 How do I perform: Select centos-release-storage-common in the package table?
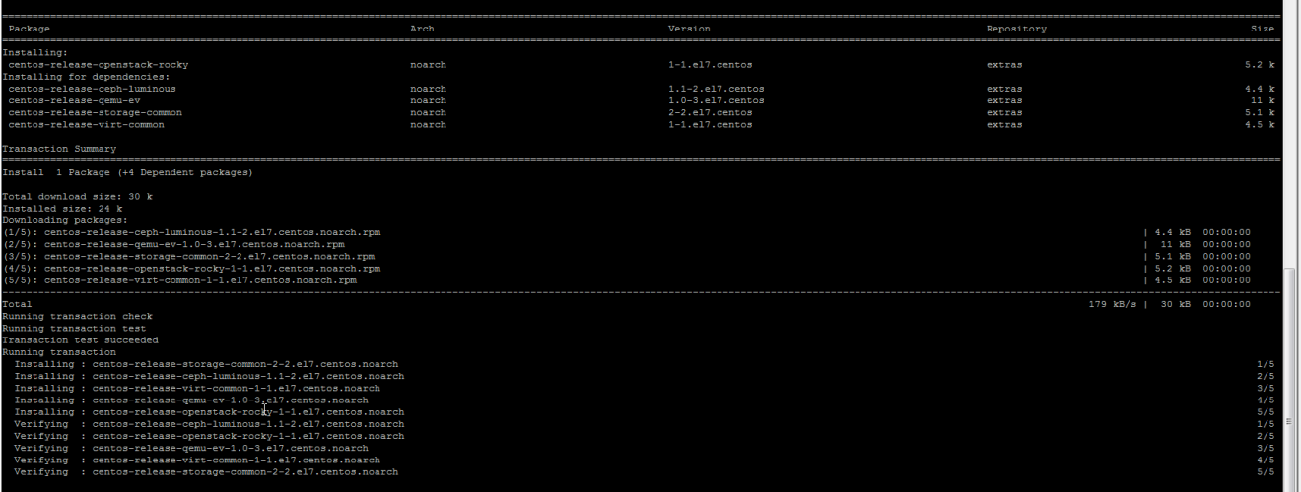tap(95, 112)
